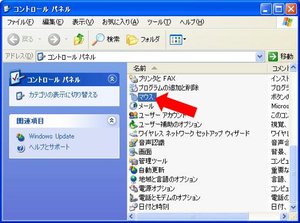
Task: Open the ツール(T) menu
Action: (x=159, y=22)
